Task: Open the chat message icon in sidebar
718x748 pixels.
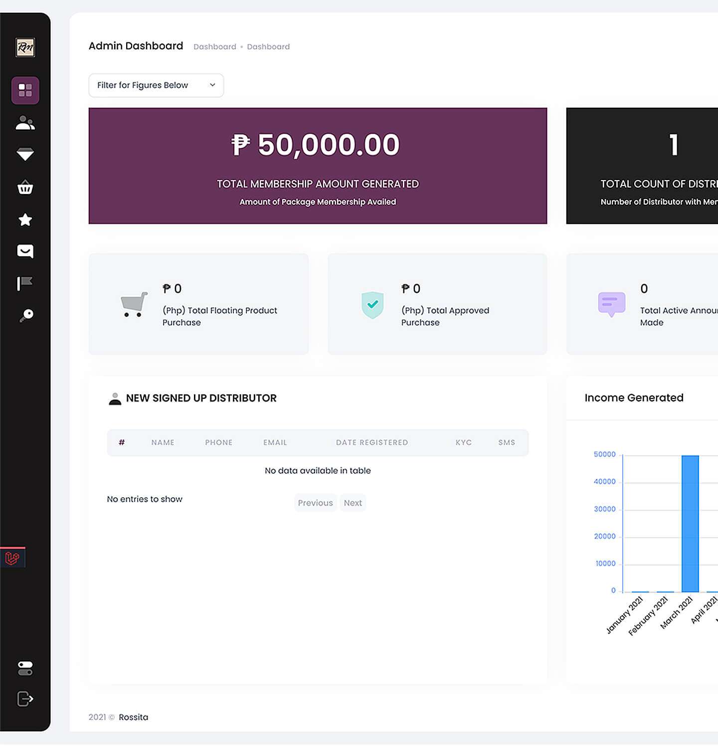Action: 25,251
